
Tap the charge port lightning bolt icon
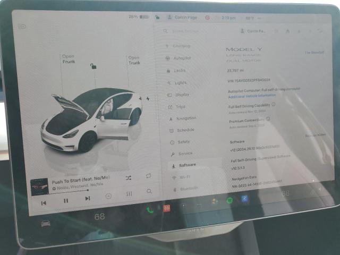[148, 99]
